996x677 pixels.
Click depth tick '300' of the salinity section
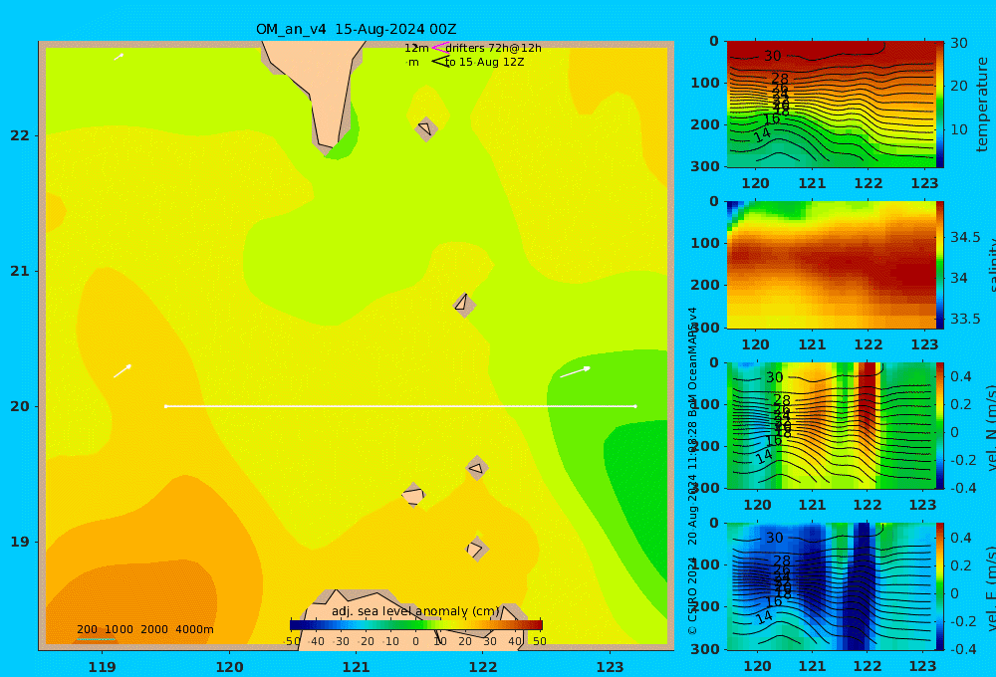pyautogui.click(x=705, y=327)
